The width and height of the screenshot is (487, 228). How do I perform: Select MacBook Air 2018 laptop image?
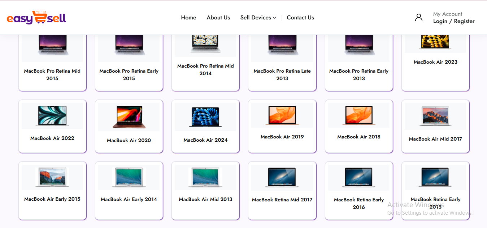359,115
